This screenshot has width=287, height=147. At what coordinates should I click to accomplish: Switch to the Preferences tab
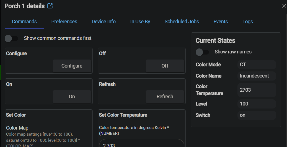pyautogui.click(x=64, y=22)
